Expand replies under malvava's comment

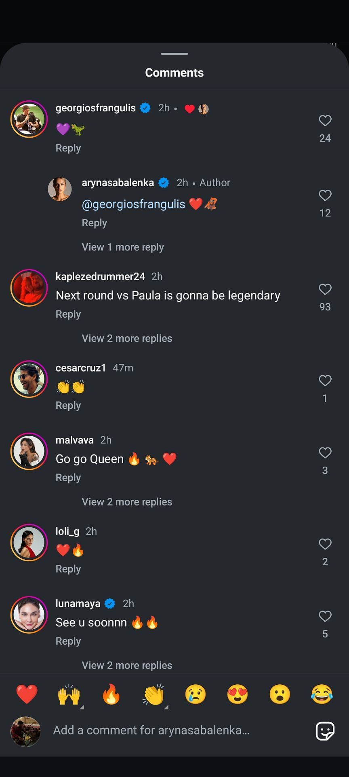[127, 502]
